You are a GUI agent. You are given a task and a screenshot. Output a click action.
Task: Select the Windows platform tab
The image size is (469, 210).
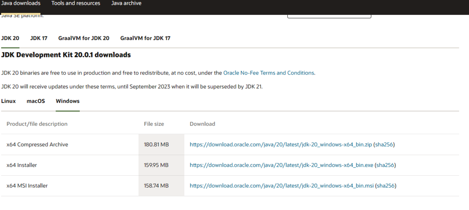[68, 101]
